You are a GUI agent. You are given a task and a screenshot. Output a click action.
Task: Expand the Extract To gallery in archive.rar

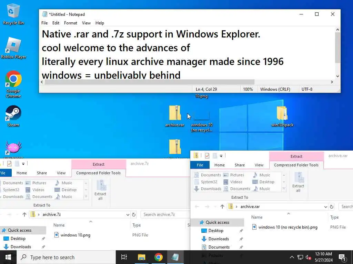(x=284, y=189)
